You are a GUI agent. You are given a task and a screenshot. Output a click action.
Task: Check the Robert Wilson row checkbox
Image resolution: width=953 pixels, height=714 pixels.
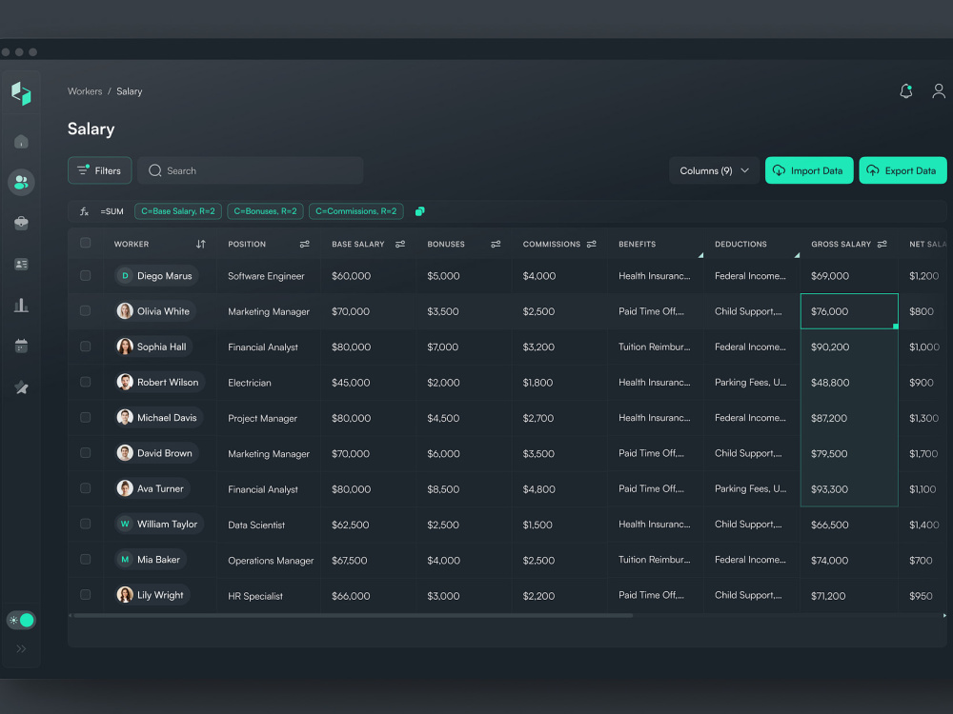[85, 382]
